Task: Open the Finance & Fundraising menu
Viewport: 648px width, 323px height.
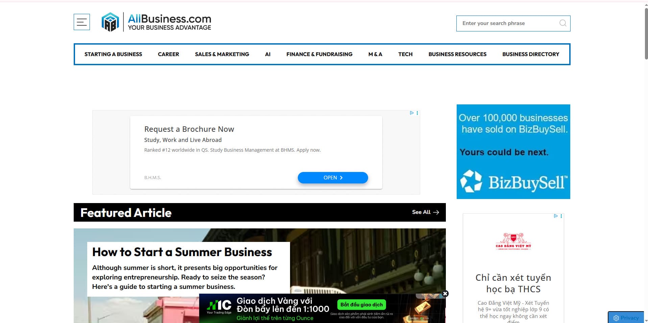Action: click(x=319, y=54)
